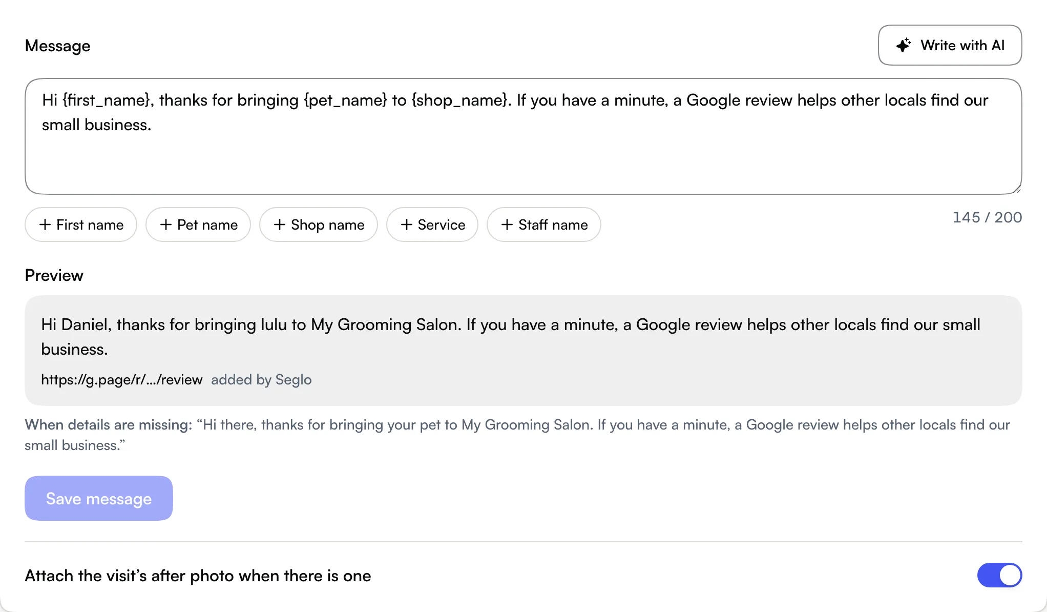Screen dimensions: 1047x612
Task: Click the 'added by Seglo' note
Action: pyautogui.click(x=261, y=379)
